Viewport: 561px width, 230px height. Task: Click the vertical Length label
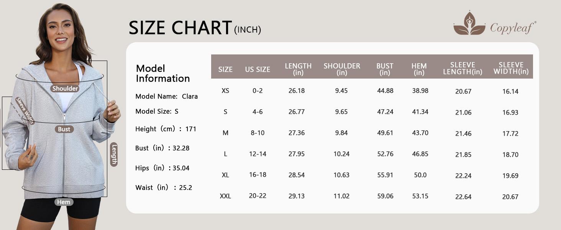click(114, 154)
